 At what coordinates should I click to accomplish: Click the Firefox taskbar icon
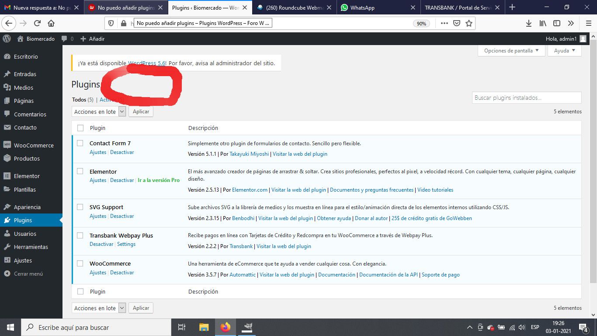[226, 327]
